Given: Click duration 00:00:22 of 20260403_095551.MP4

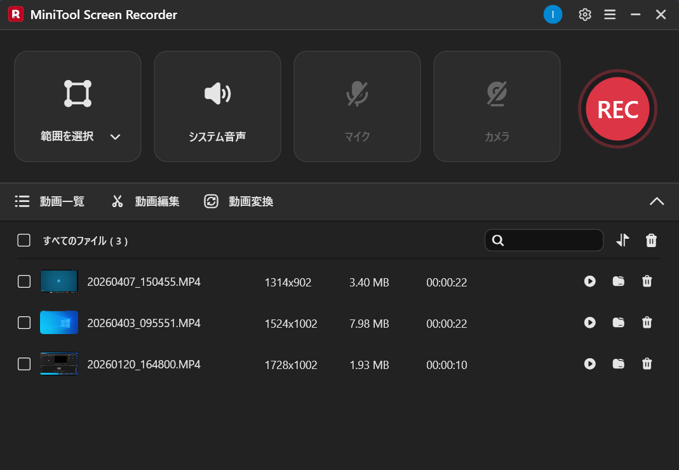Looking at the screenshot, I should click(x=447, y=323).
